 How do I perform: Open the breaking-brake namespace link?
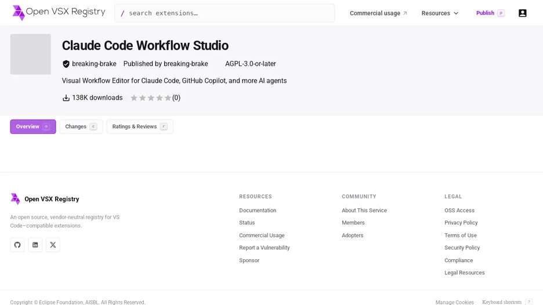click(x=94, y=64)
